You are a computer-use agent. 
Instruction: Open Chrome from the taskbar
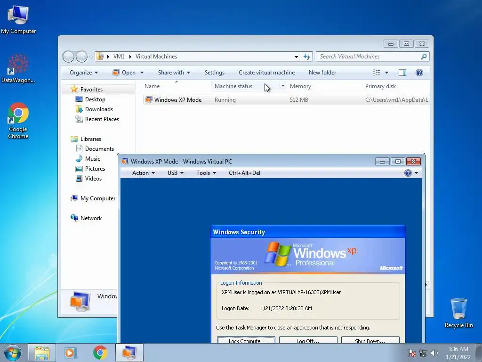pos(100,353)
